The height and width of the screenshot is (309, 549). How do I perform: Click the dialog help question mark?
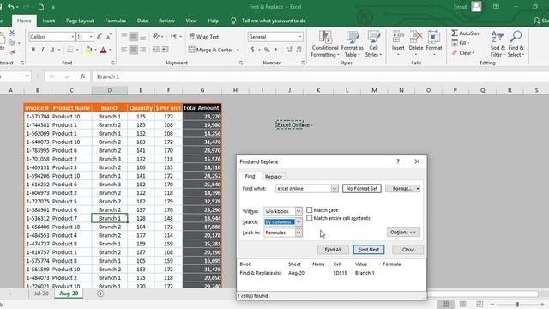(x=398, y=161)
